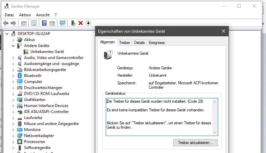Click the black down-arrow toolbar icon
This screenshot has width=266, height=153.
click(88, 23)
